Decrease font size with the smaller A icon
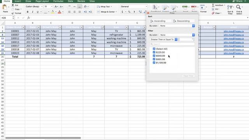This screenshot has width=249, height=140. pos(61,7)
